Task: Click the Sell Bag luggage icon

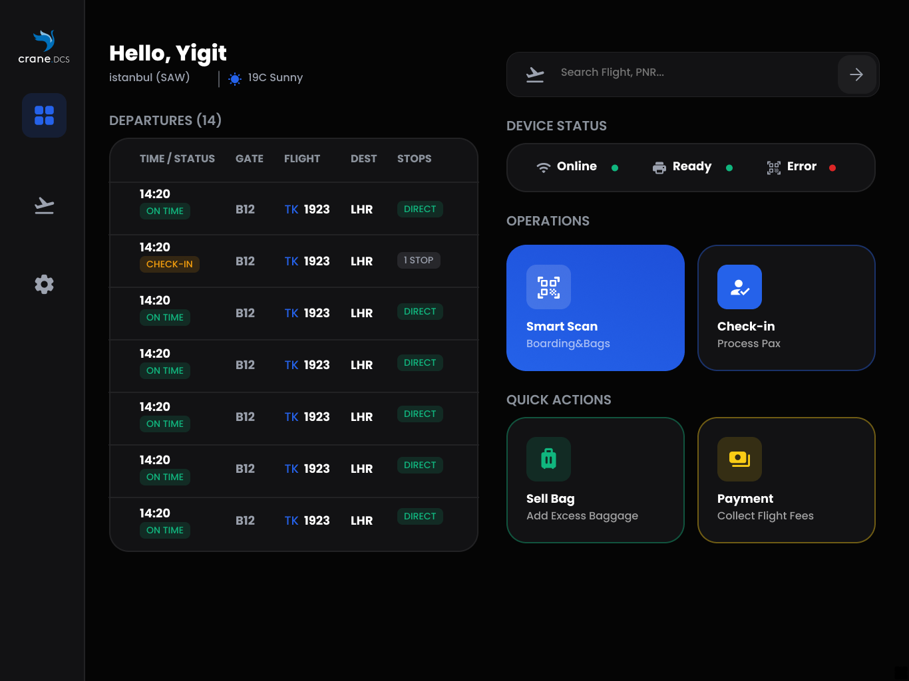Action: (x=548, y=459)
